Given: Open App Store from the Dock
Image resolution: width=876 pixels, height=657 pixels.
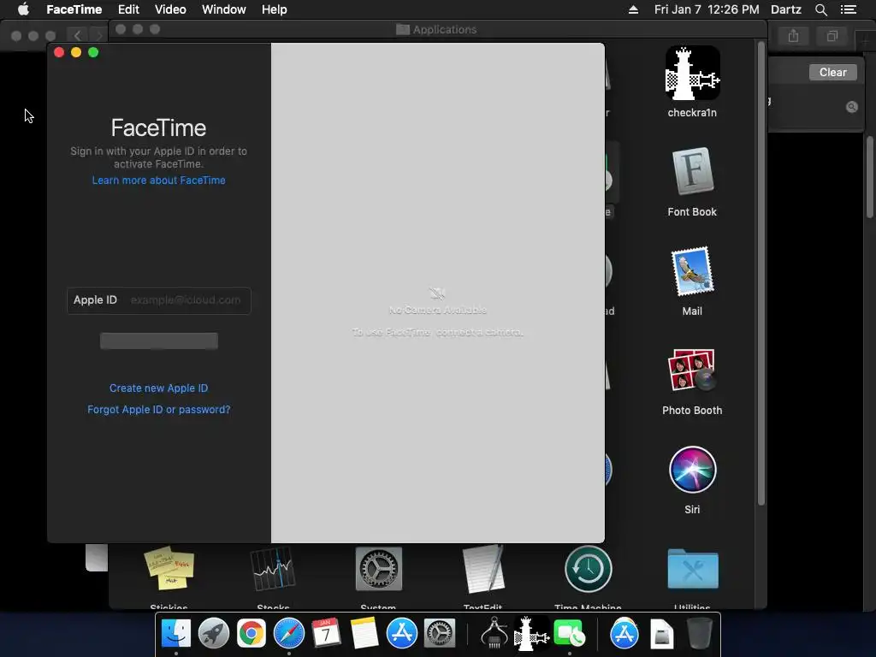Looking at the screenshot, I should [x=402, y=634].
